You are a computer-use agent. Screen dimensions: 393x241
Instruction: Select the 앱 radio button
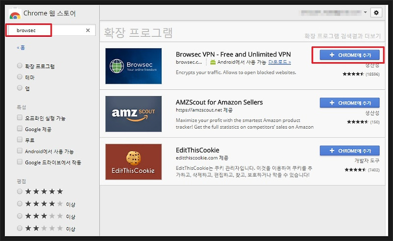pyautogui.click(x=20, y=88)
